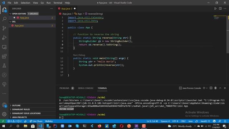Click the Run code lens above main
The width and height of the screenshot is (229, 129).
tap(75, 55)
